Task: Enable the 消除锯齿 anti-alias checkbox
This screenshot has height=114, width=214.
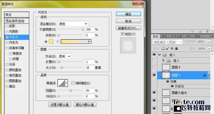Action: [x=73, y=83]
